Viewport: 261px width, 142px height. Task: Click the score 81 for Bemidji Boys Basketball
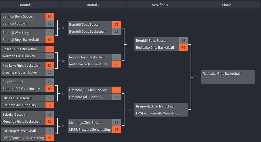pyautogui.click(x=50, y=40)
